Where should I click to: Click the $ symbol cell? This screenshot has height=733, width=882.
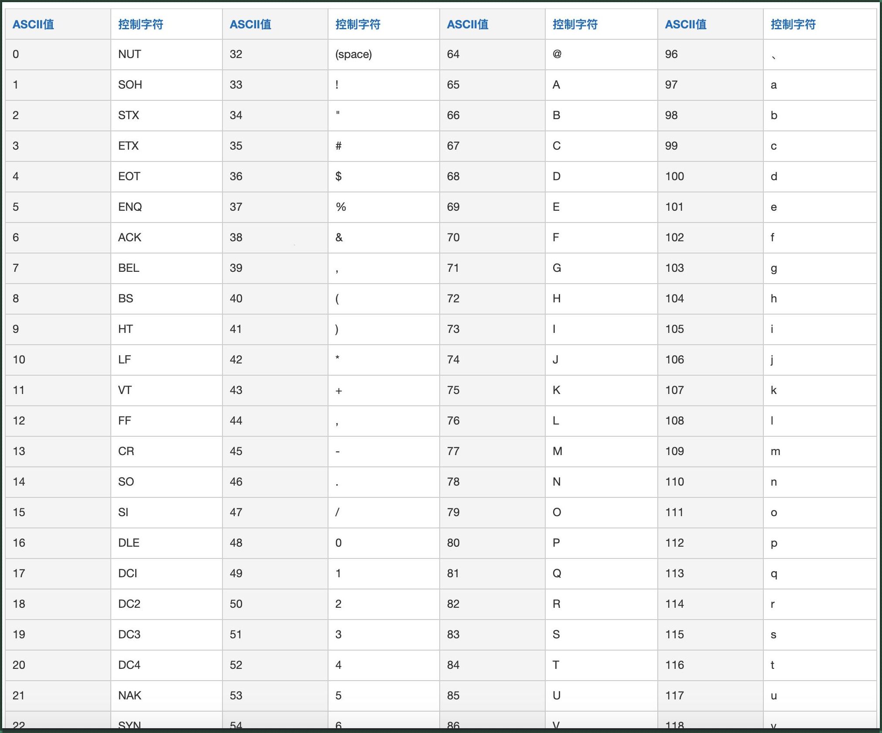click(384, 177)
